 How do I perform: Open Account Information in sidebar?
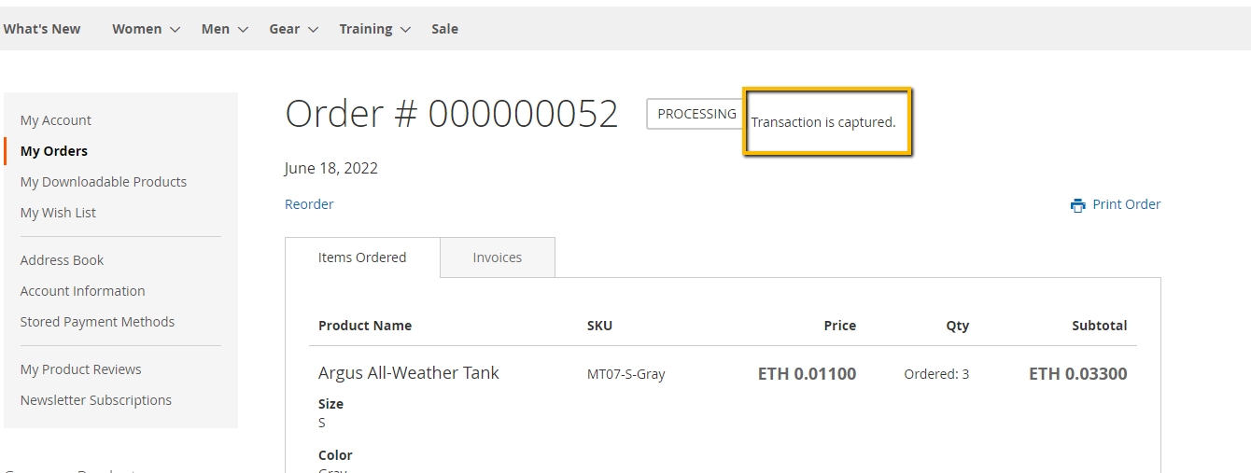point(82,291)
